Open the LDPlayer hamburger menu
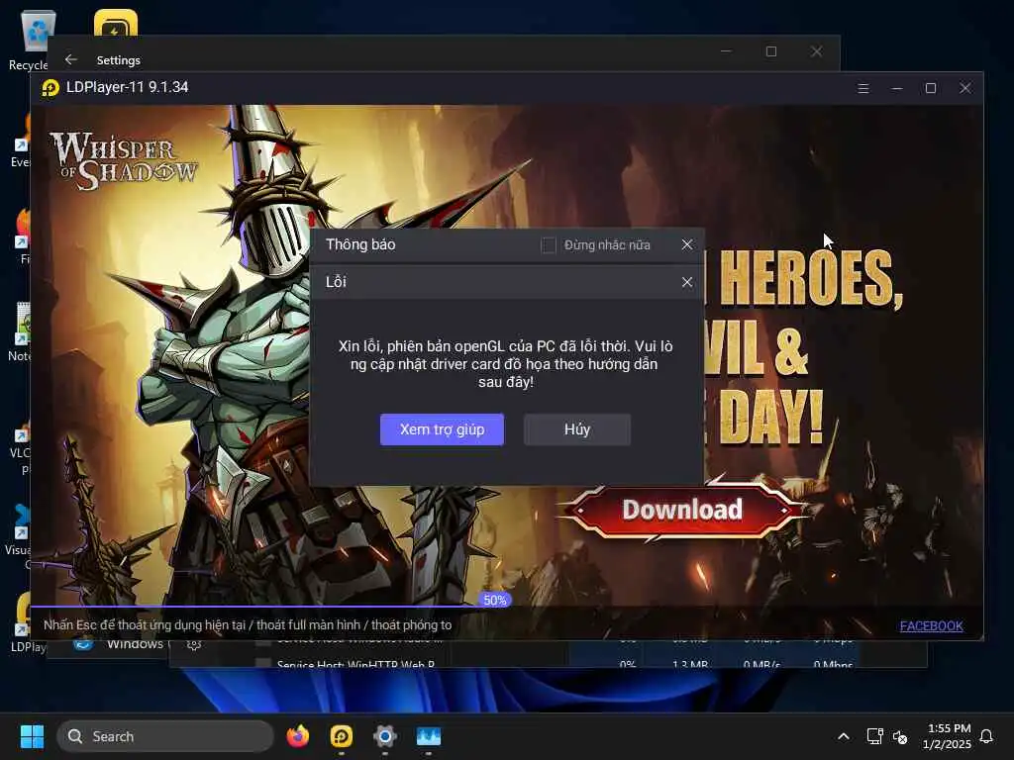This screenshot has width=1014, height=760. coord(862,88)
